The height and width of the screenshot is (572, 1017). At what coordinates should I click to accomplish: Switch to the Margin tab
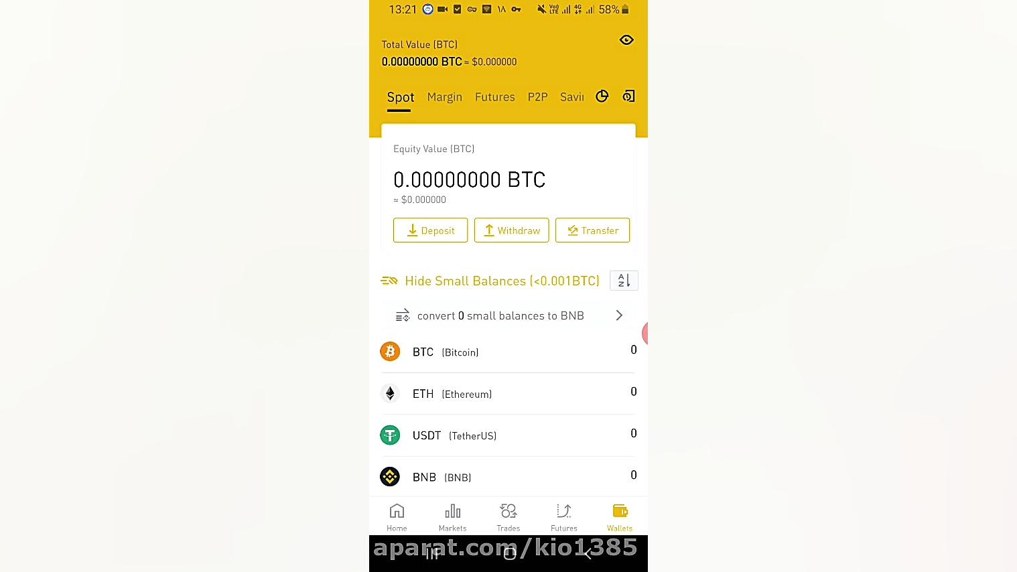tap(445, 97)
